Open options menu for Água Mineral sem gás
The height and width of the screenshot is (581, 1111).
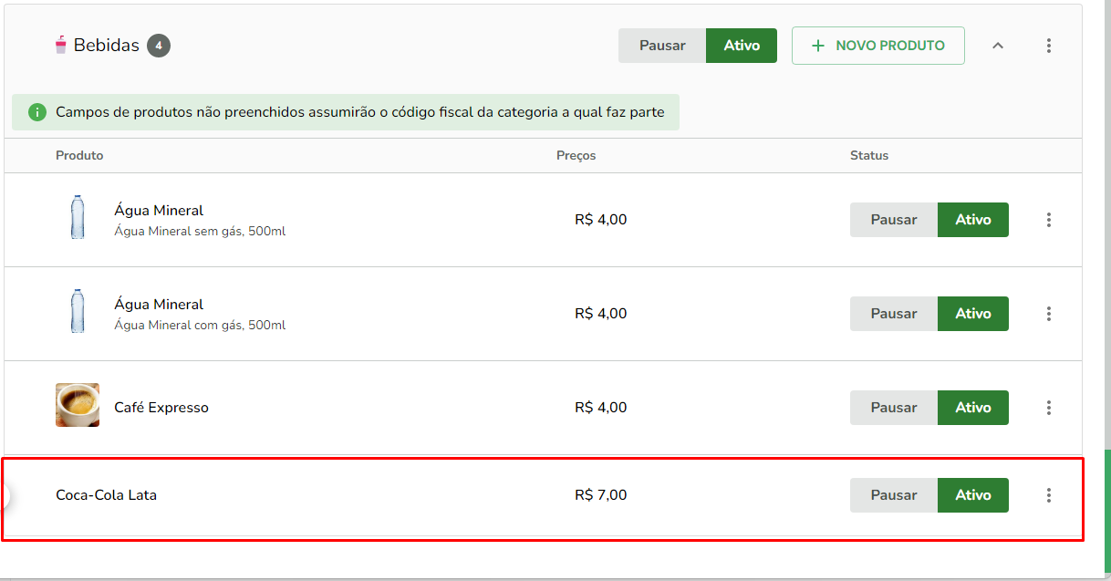(x=1049, y=220)
